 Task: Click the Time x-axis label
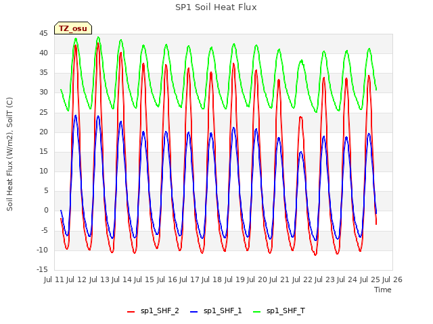pos(383,290)
